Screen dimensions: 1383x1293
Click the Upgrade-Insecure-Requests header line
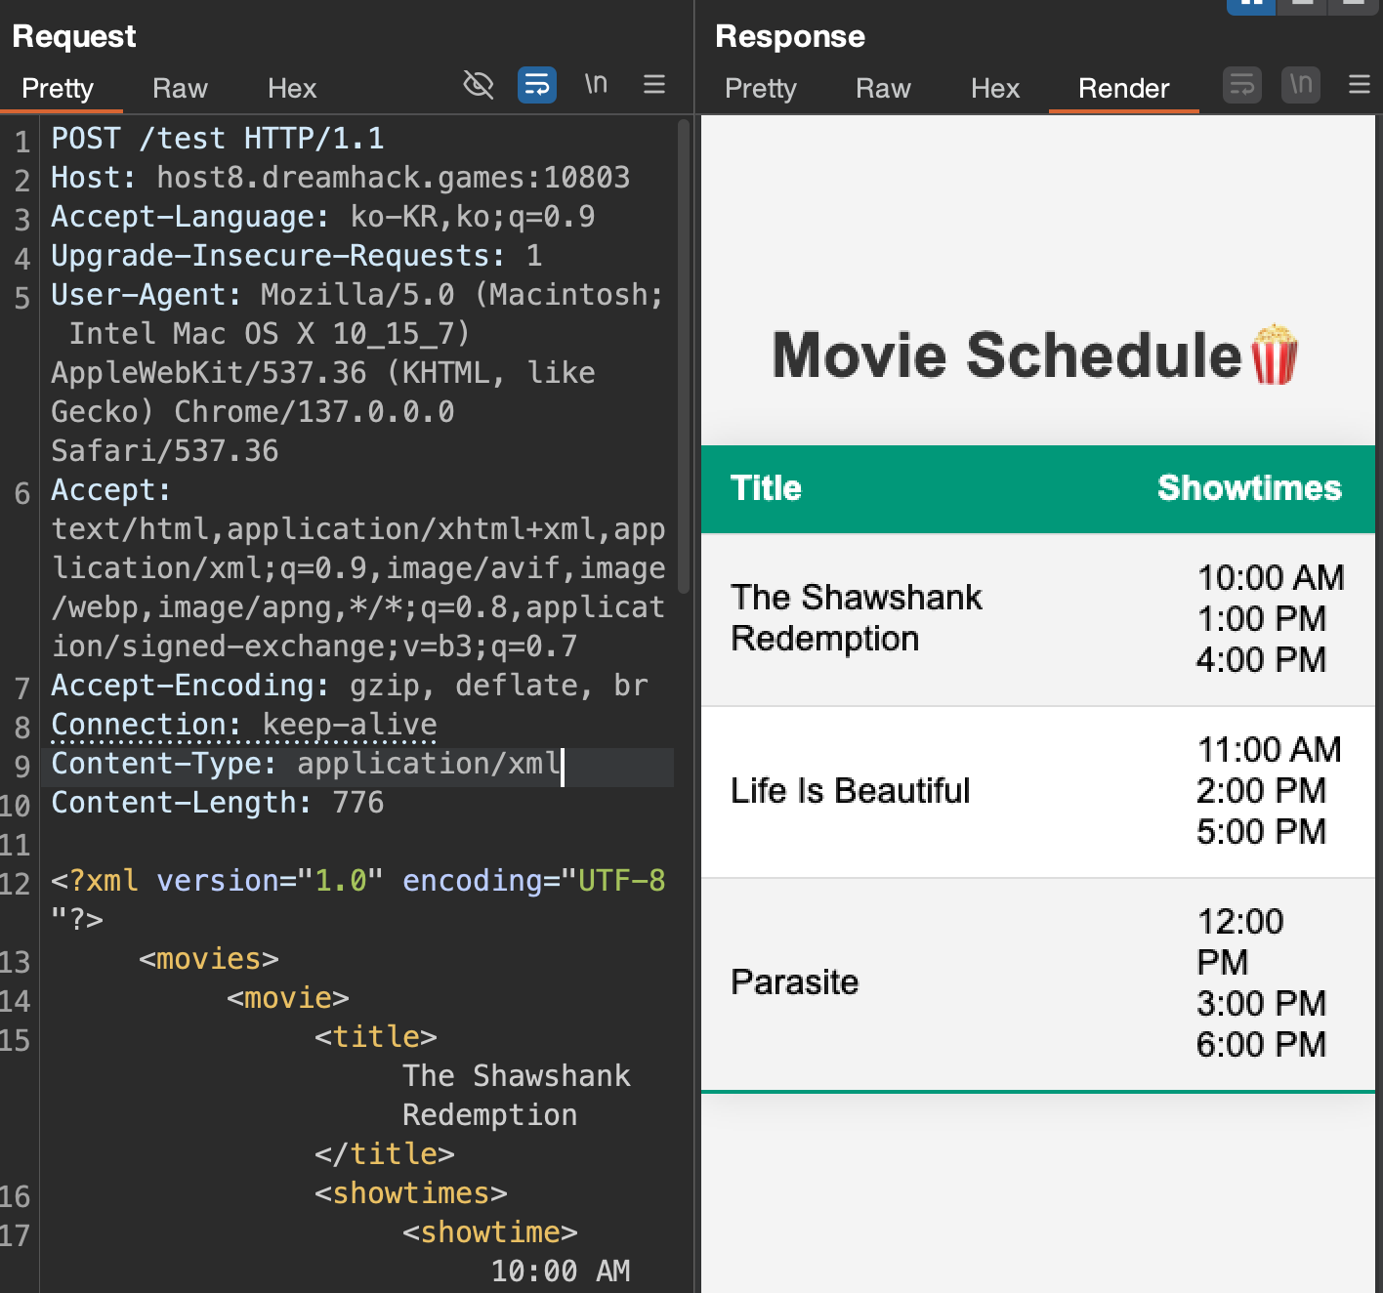pyautogui.click(x=297, y=256)
